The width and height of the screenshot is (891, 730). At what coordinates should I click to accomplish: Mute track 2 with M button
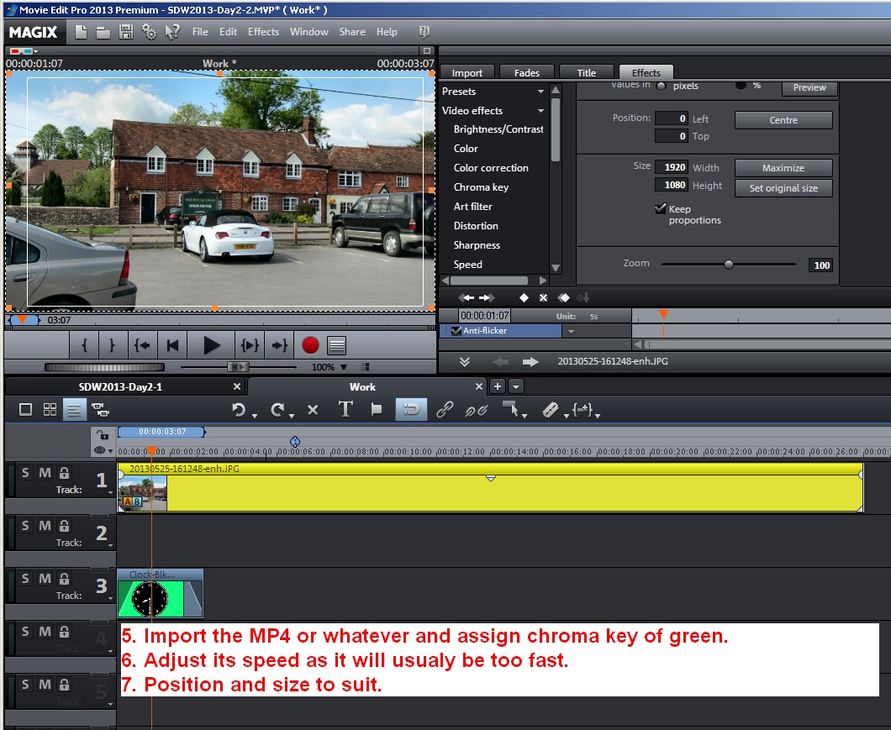point(45,526)
